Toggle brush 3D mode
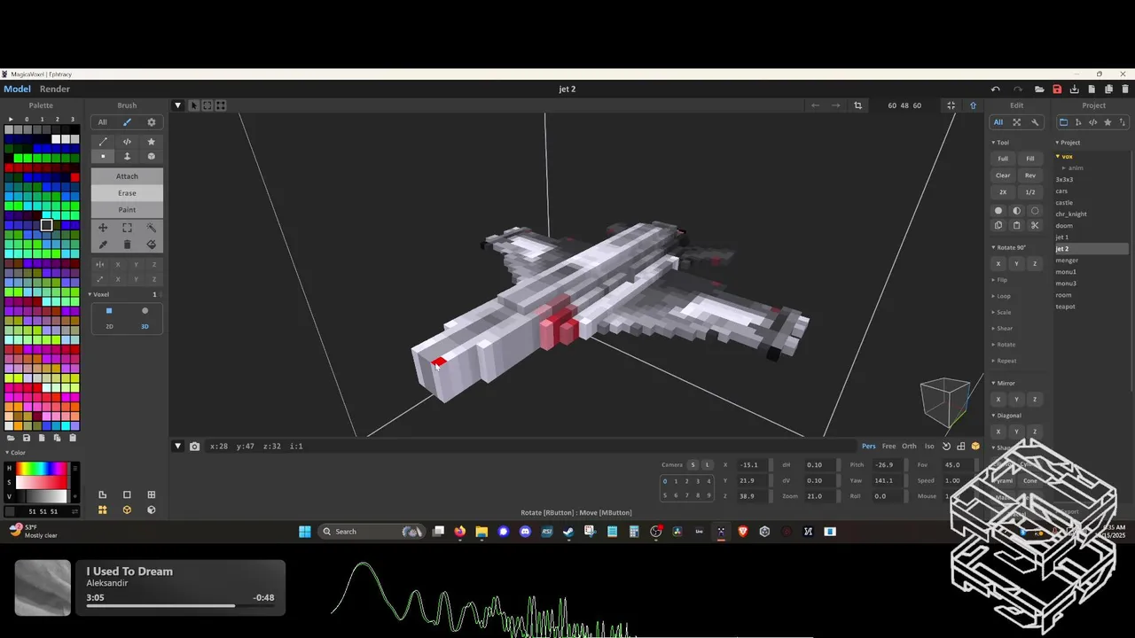 tap(145, 327)
